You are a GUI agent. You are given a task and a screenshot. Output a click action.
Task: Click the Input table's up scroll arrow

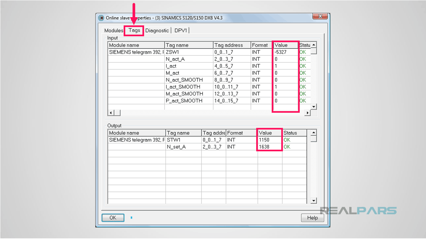point(314,45)
